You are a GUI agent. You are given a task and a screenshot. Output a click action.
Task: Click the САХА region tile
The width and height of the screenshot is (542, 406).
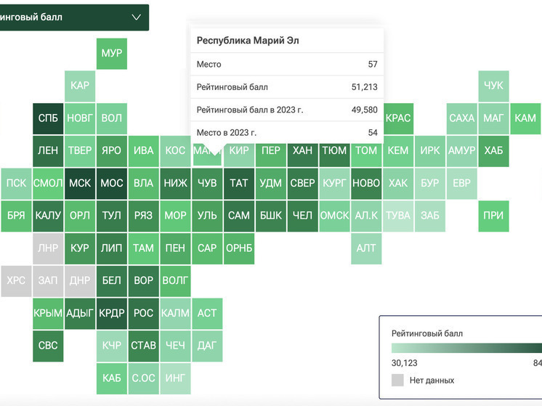461,118
